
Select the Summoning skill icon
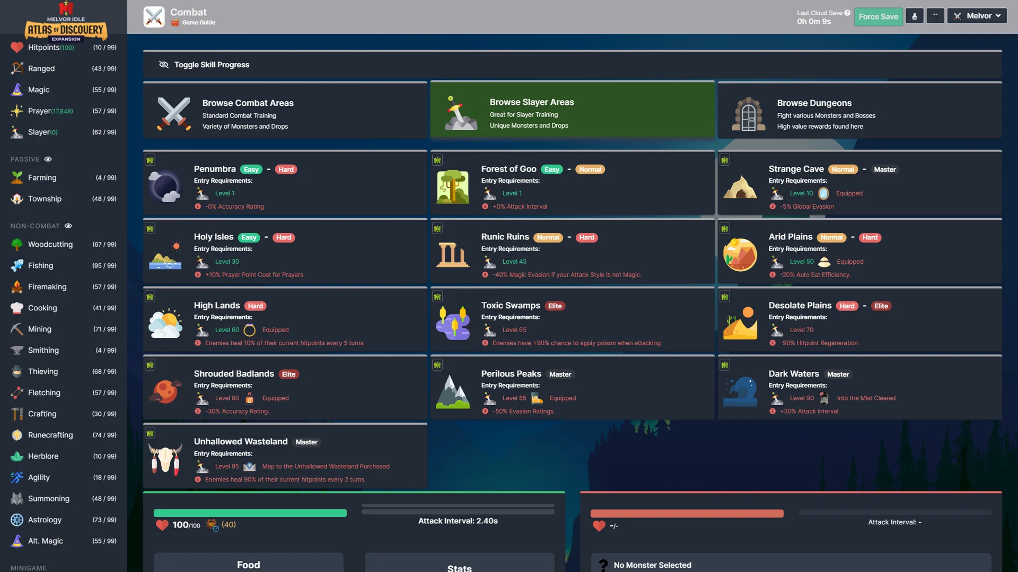coord(16,498)
